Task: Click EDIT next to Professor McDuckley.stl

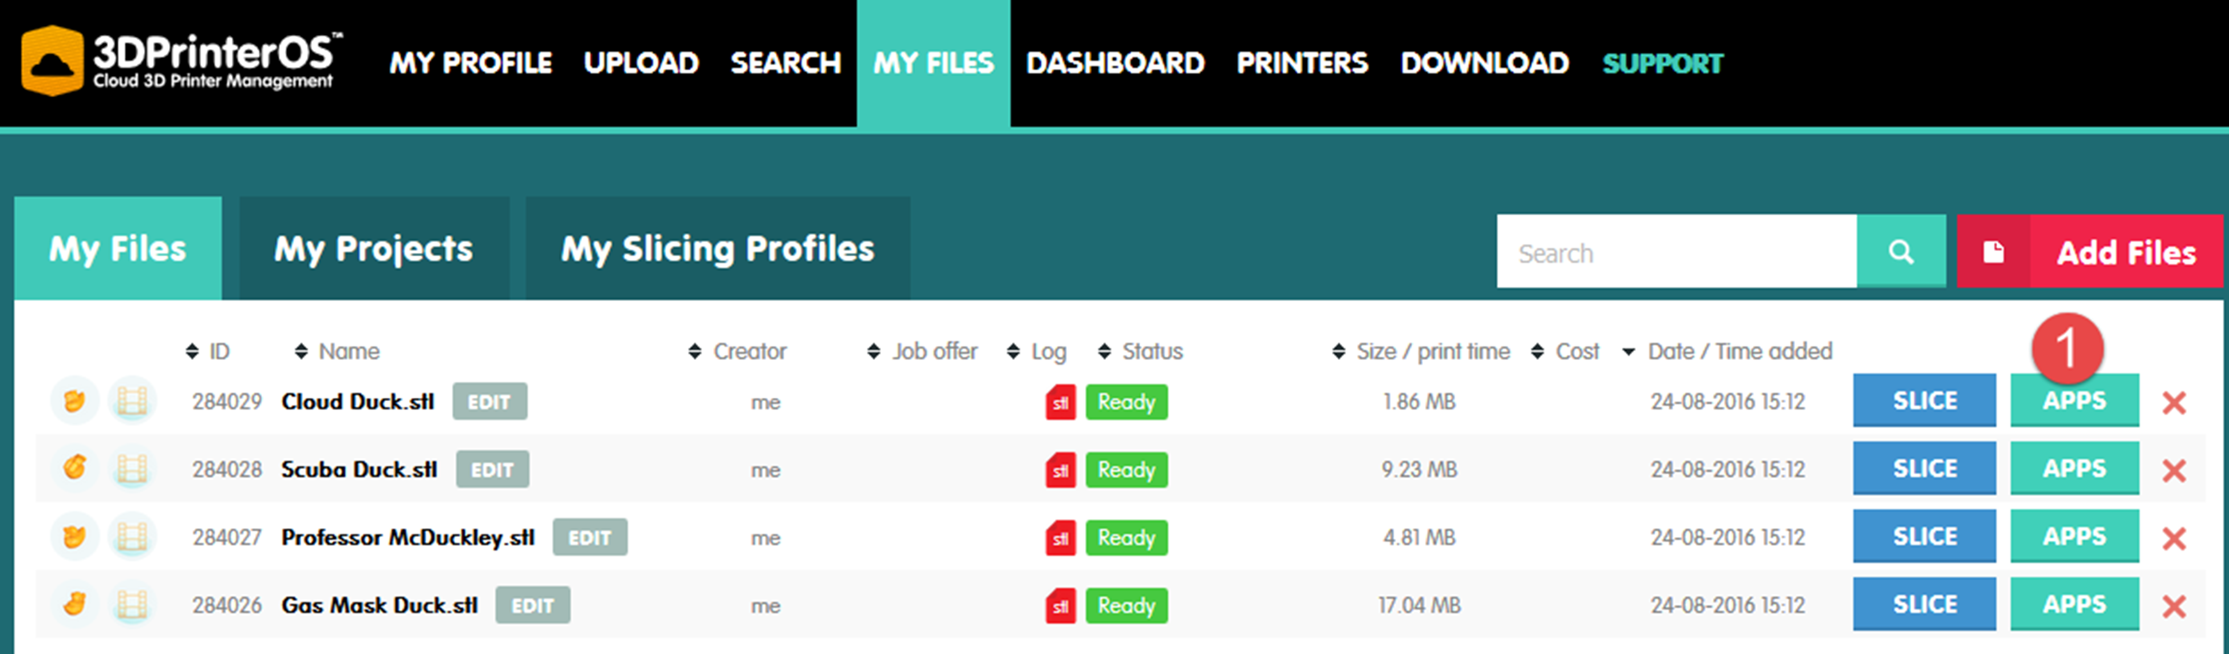Action: tap(589, 537)
